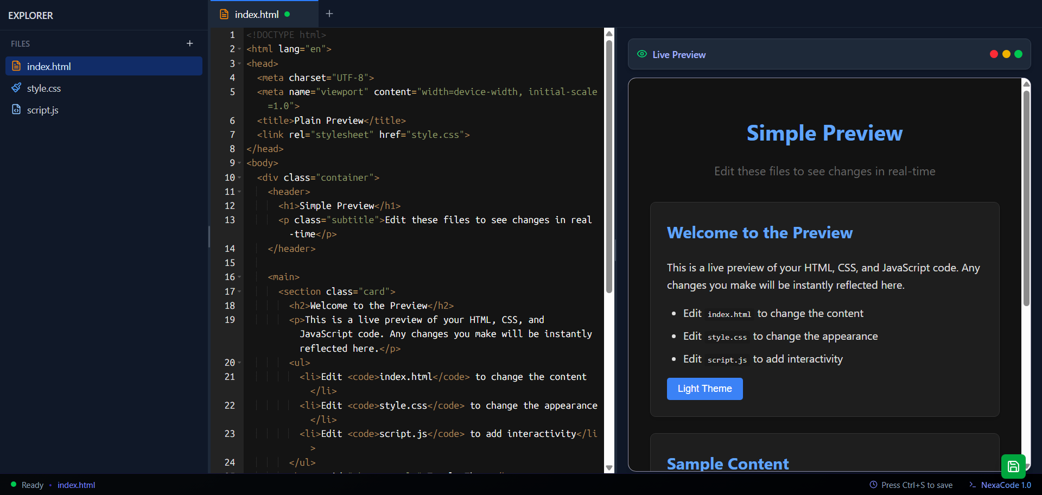The height and width of the screenshot is (495, 1042).
Task: Collapse the body fold arrow at line 9
Action: click(239, 163)
